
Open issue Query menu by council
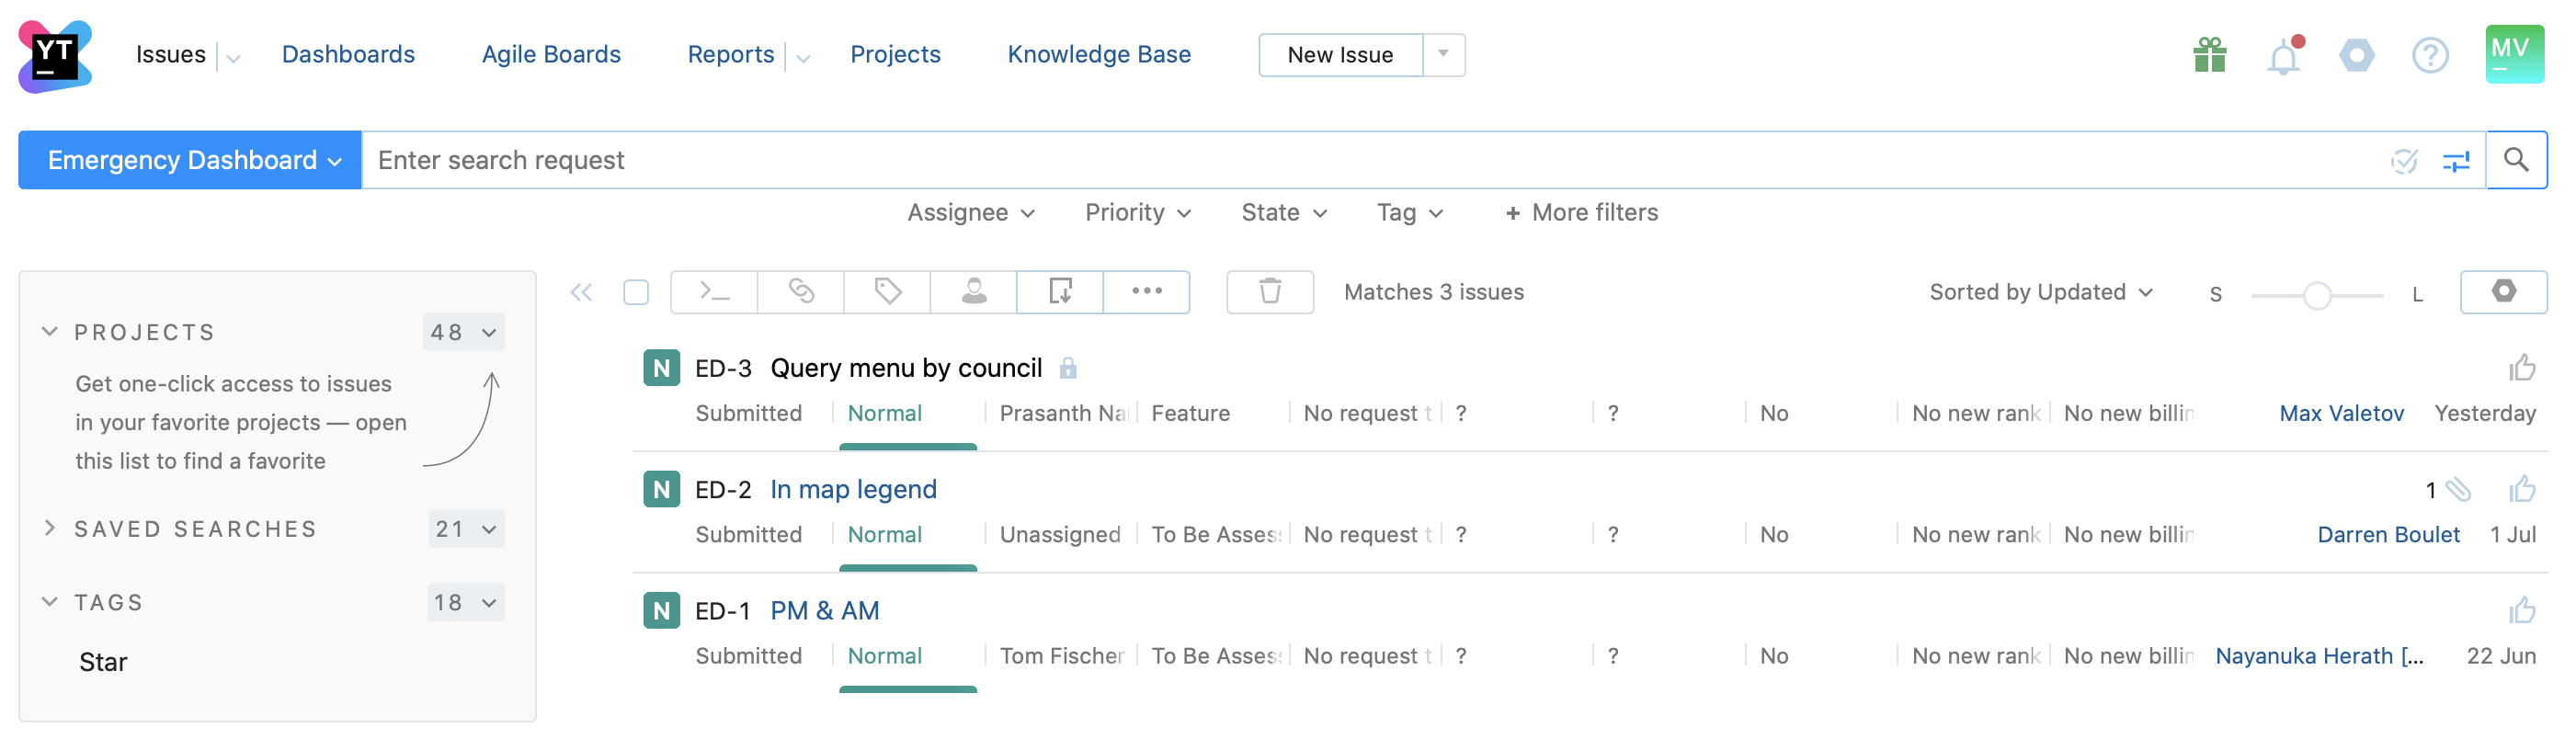pos(906,369)
